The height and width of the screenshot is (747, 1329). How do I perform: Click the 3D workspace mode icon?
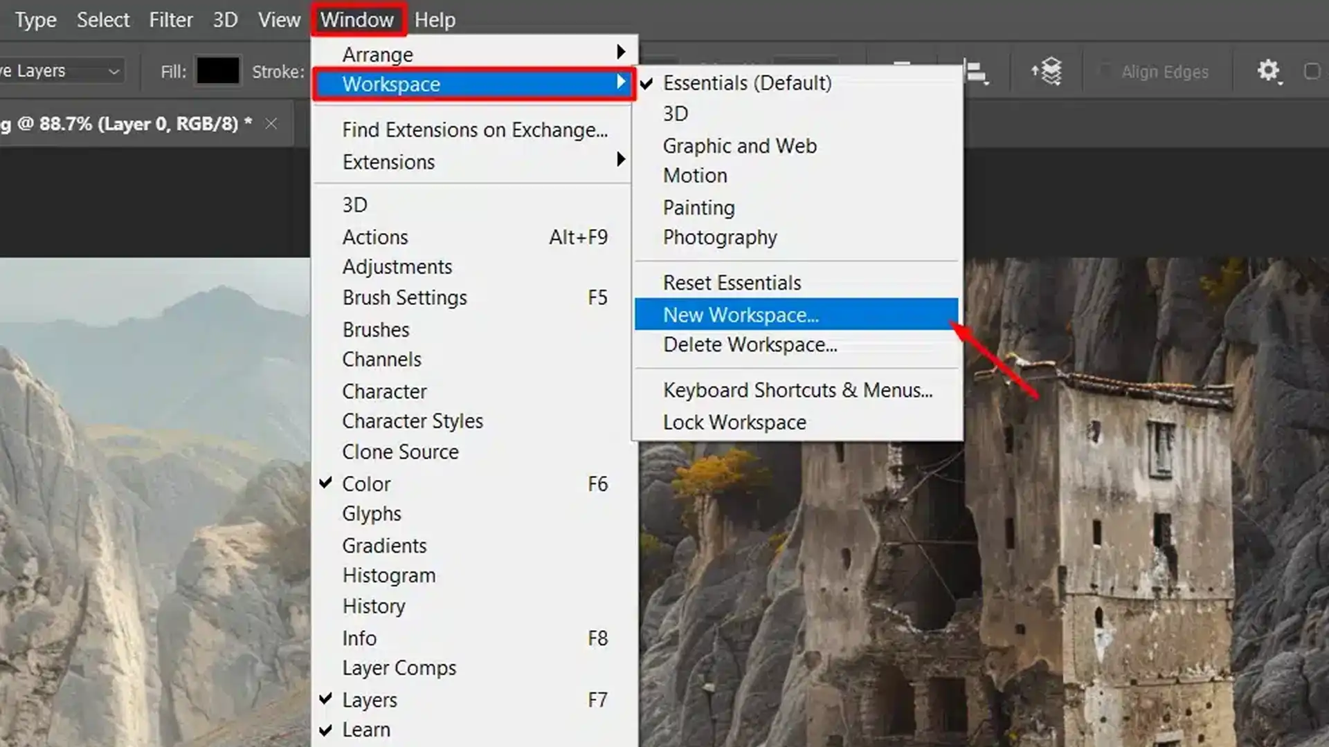(x=676, y=114)
